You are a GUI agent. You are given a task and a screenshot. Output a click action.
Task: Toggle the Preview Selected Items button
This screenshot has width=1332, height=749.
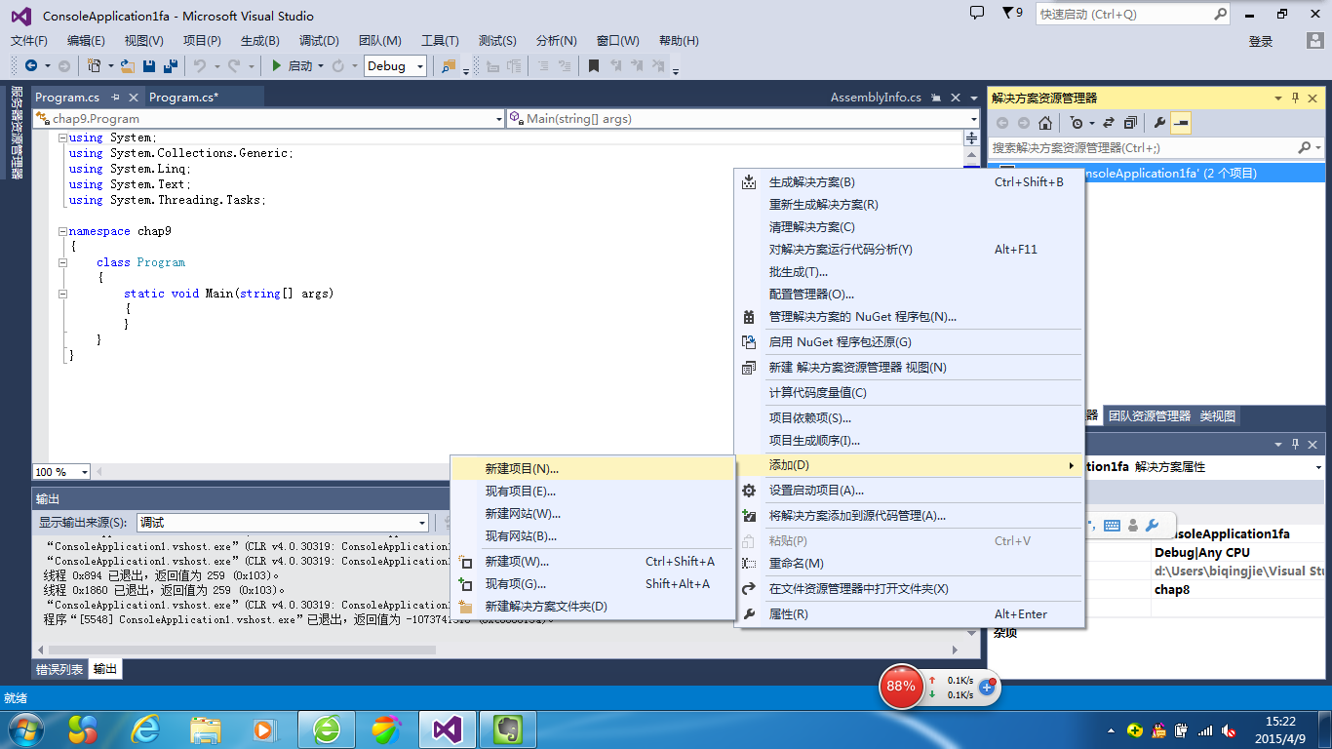pyautogui.click(x=1181, y=123)
